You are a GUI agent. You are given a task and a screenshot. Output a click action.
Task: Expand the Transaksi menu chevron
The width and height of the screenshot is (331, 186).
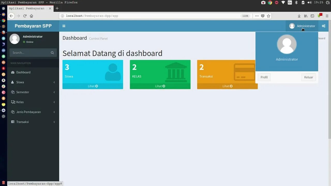coord(54,122)
